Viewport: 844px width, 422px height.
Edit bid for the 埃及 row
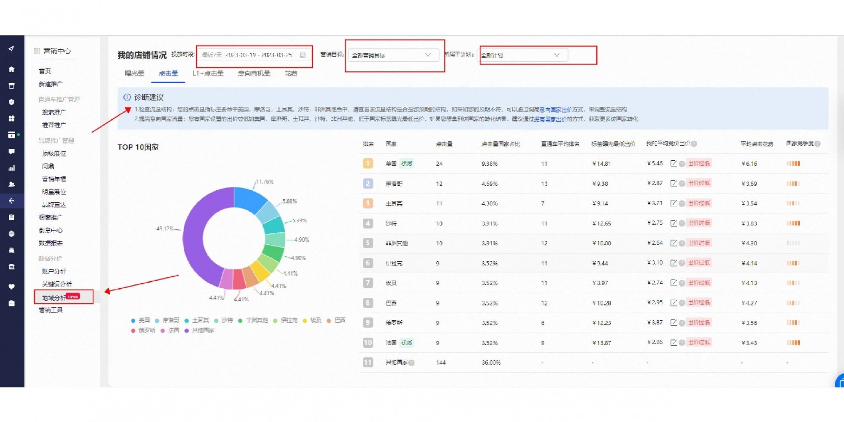pos(674,282)
